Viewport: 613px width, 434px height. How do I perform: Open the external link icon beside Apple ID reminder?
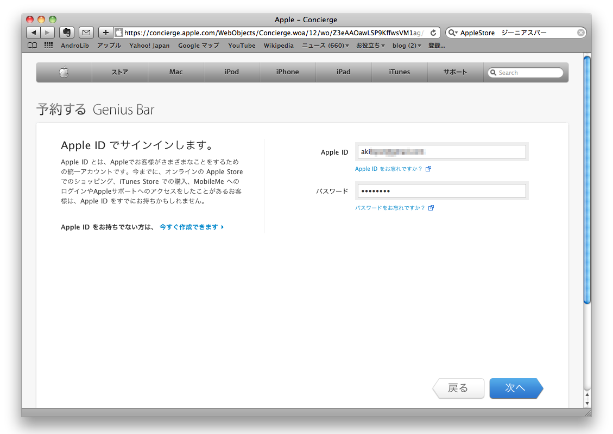428,169
